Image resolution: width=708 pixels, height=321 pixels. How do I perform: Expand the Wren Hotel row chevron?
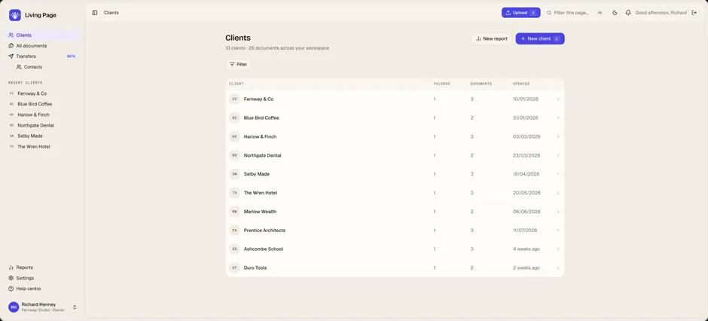(x=557, y=193)
